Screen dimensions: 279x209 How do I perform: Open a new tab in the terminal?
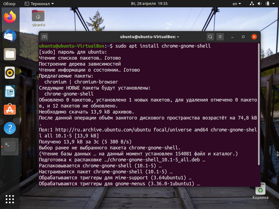pos(44,37)
